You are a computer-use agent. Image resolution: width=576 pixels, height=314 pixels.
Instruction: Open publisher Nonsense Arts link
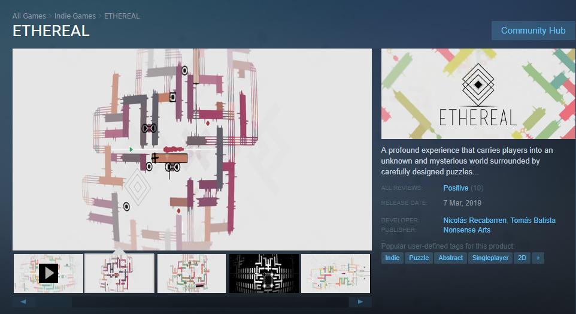point(466,230)
